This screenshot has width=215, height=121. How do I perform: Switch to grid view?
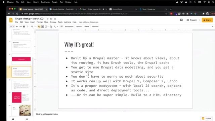(27, 119)
